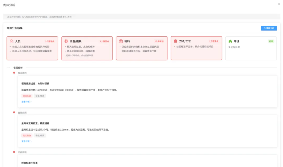Viewport: 283px width, 167px height.
Task: Open 查看详情 for 量具未定期检定
Action: tap(26, 141)
